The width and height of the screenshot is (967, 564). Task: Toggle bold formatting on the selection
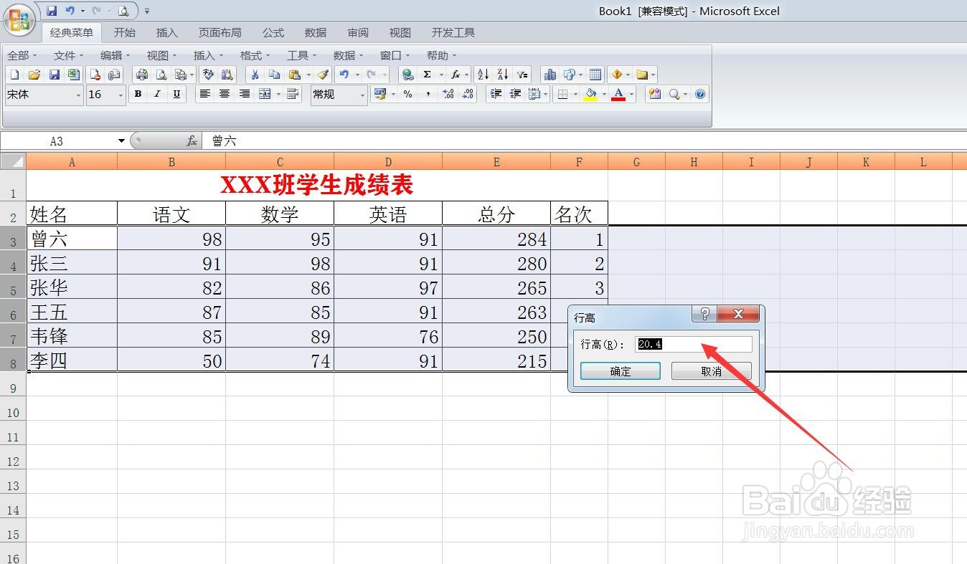point(138,94)
